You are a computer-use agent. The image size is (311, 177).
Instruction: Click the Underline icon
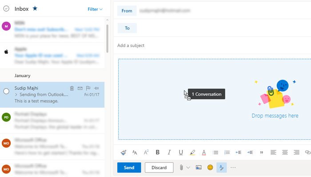coord(181,153)
